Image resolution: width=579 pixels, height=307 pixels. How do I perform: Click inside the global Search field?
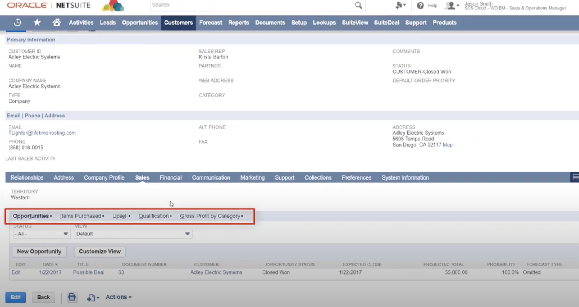pyautogui.click(x=252, y=5)
